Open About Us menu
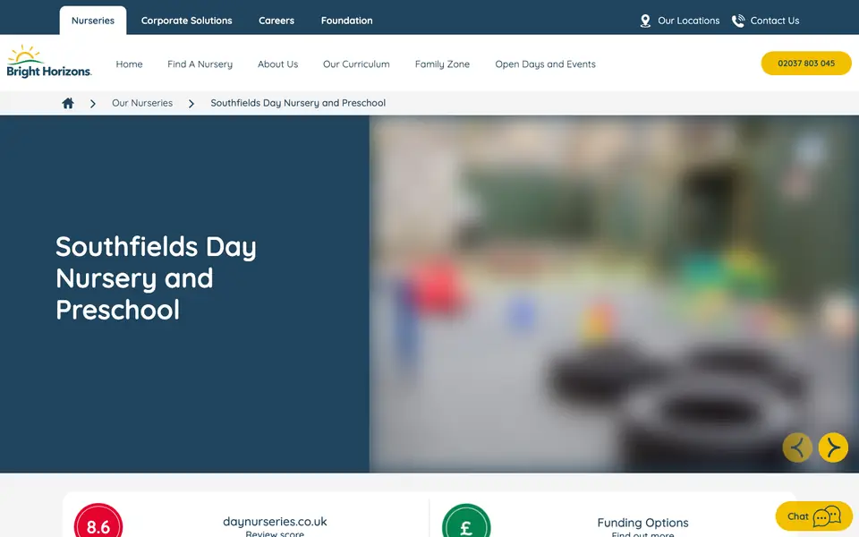The width and height of the screenshot is (859, 537). coord(277,64)
